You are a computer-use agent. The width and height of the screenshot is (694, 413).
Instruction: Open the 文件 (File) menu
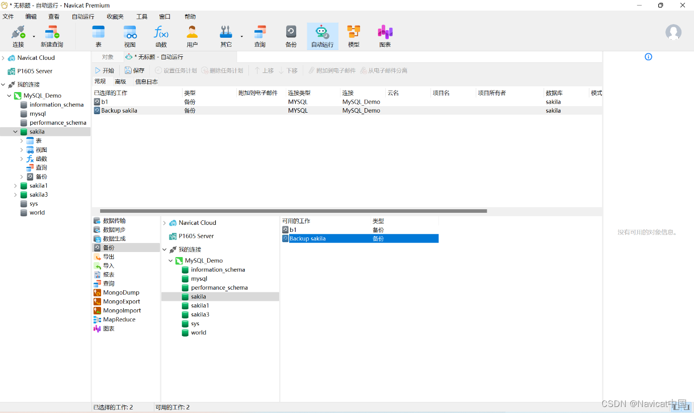coord(8,17)
